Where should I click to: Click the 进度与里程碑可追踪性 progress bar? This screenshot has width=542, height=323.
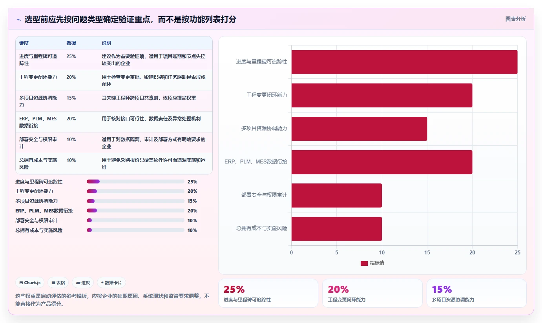[x=135, y=181]
